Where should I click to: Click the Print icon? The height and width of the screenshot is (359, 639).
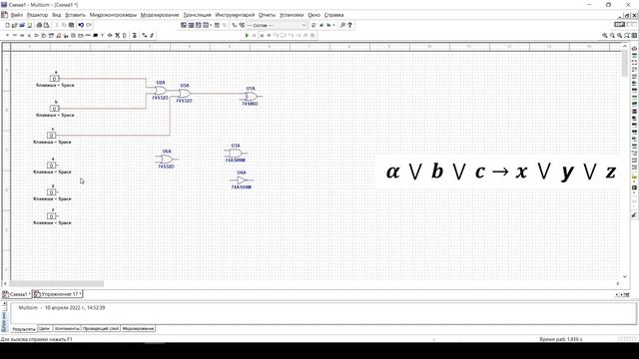click(39, 25)
